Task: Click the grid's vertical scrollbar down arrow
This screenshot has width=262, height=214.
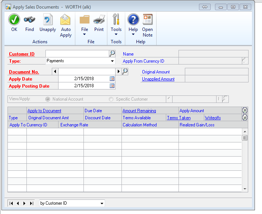Action: pos(245,189)
